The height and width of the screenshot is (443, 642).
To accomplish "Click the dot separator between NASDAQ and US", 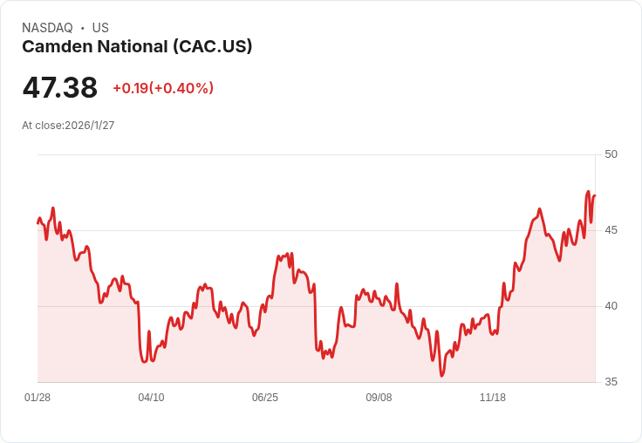I will 82,28.
